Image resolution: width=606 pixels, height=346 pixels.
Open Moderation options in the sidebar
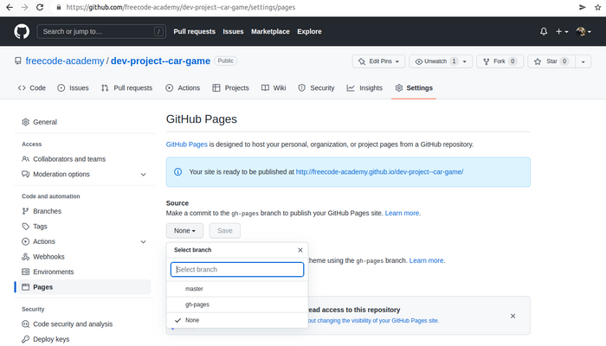click(x=61, y=174)
